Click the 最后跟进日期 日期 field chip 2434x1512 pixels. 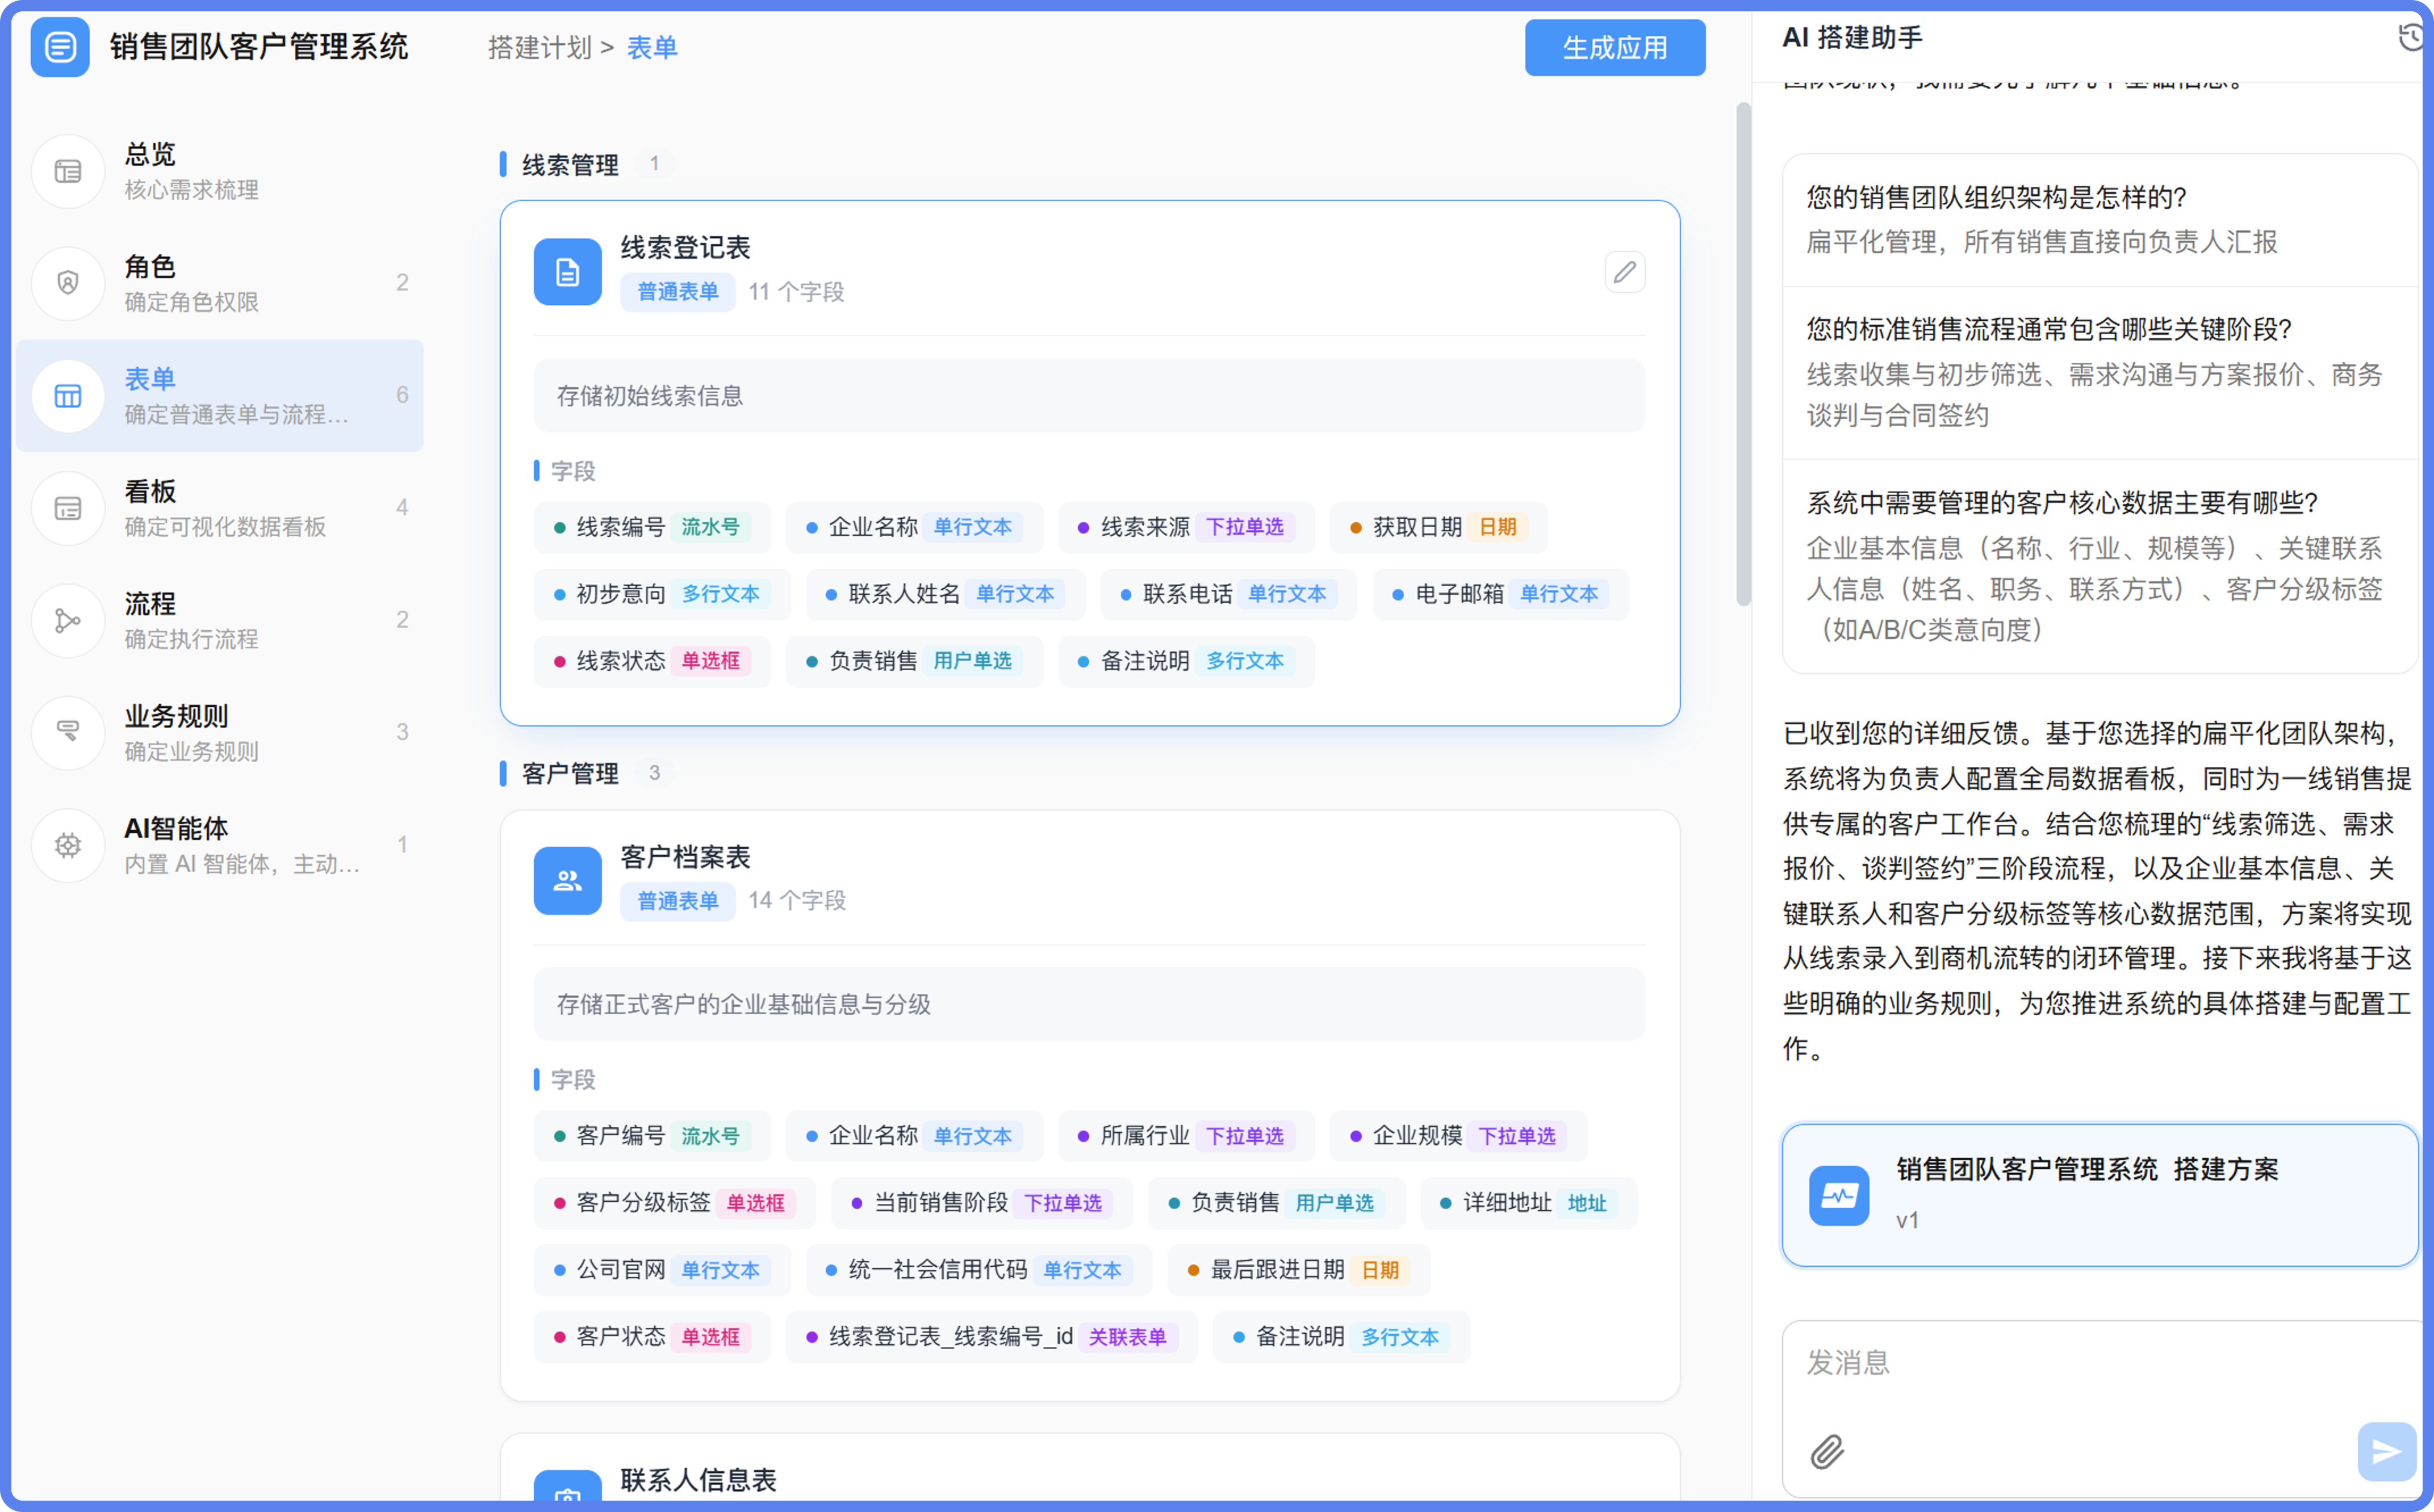point(1299,1270)
